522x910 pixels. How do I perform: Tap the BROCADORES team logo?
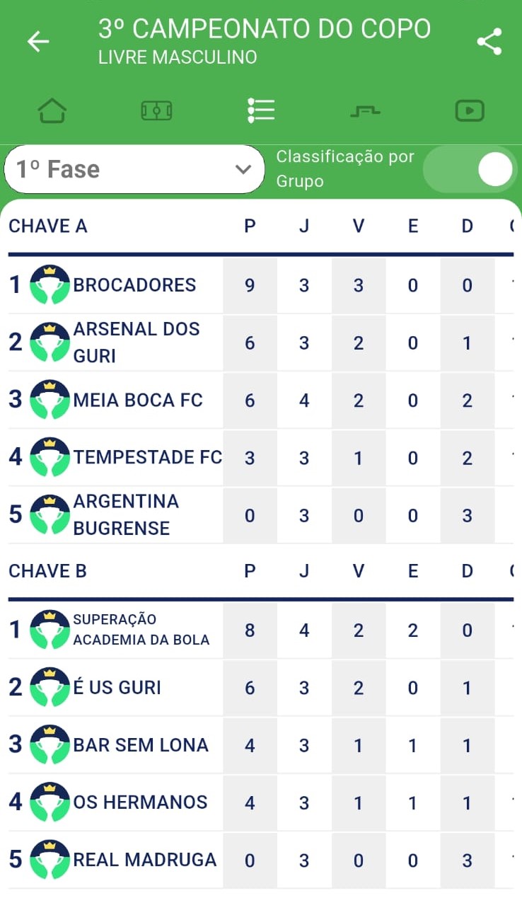click(x=50, y=285)
